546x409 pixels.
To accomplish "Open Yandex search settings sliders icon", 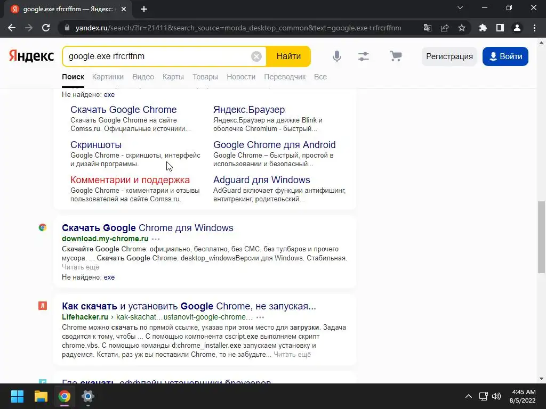I will [364, 56].
